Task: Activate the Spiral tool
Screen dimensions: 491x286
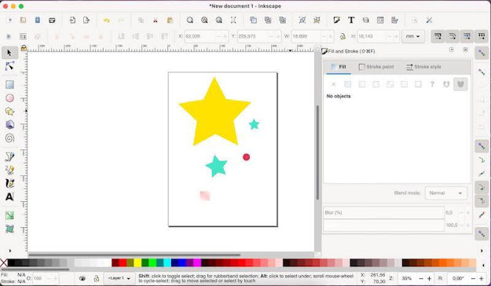Action: pyautogui.click(x=9, y=138)
